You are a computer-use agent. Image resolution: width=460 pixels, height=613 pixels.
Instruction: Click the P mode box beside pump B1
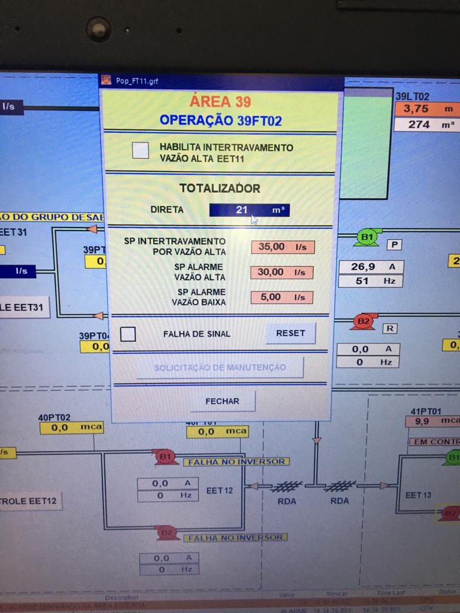tap(394, 244)
